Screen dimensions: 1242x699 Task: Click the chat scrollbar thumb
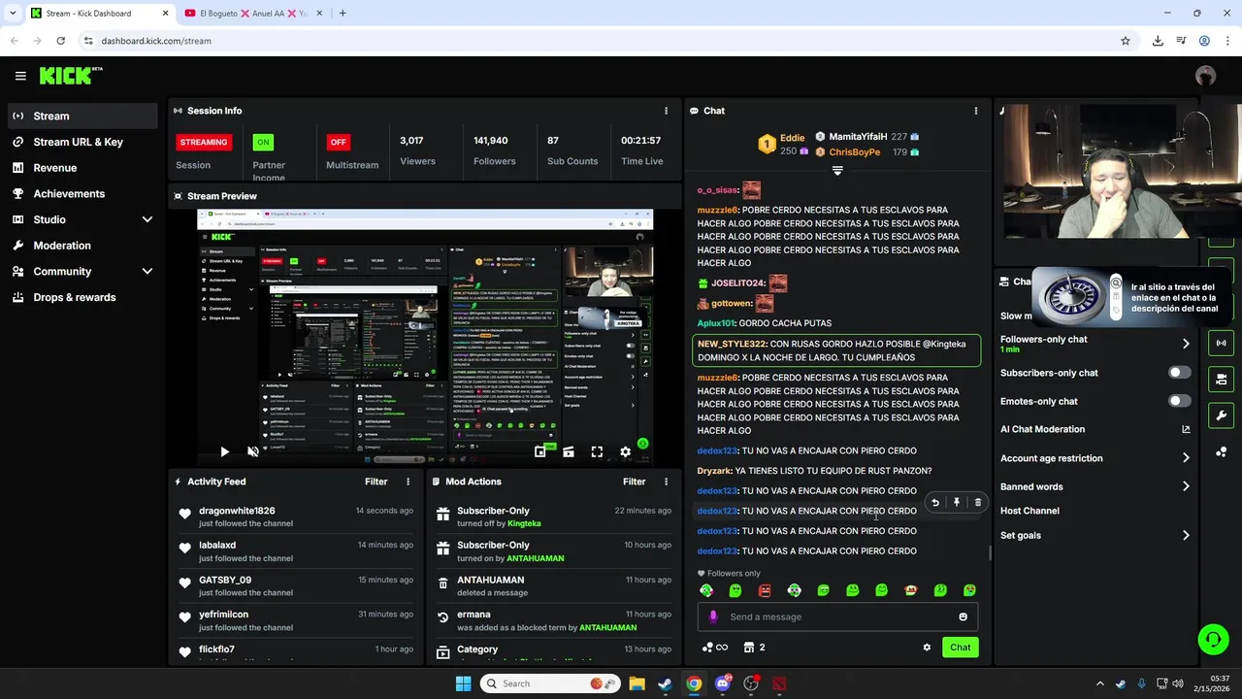click(x=990, y=553)
